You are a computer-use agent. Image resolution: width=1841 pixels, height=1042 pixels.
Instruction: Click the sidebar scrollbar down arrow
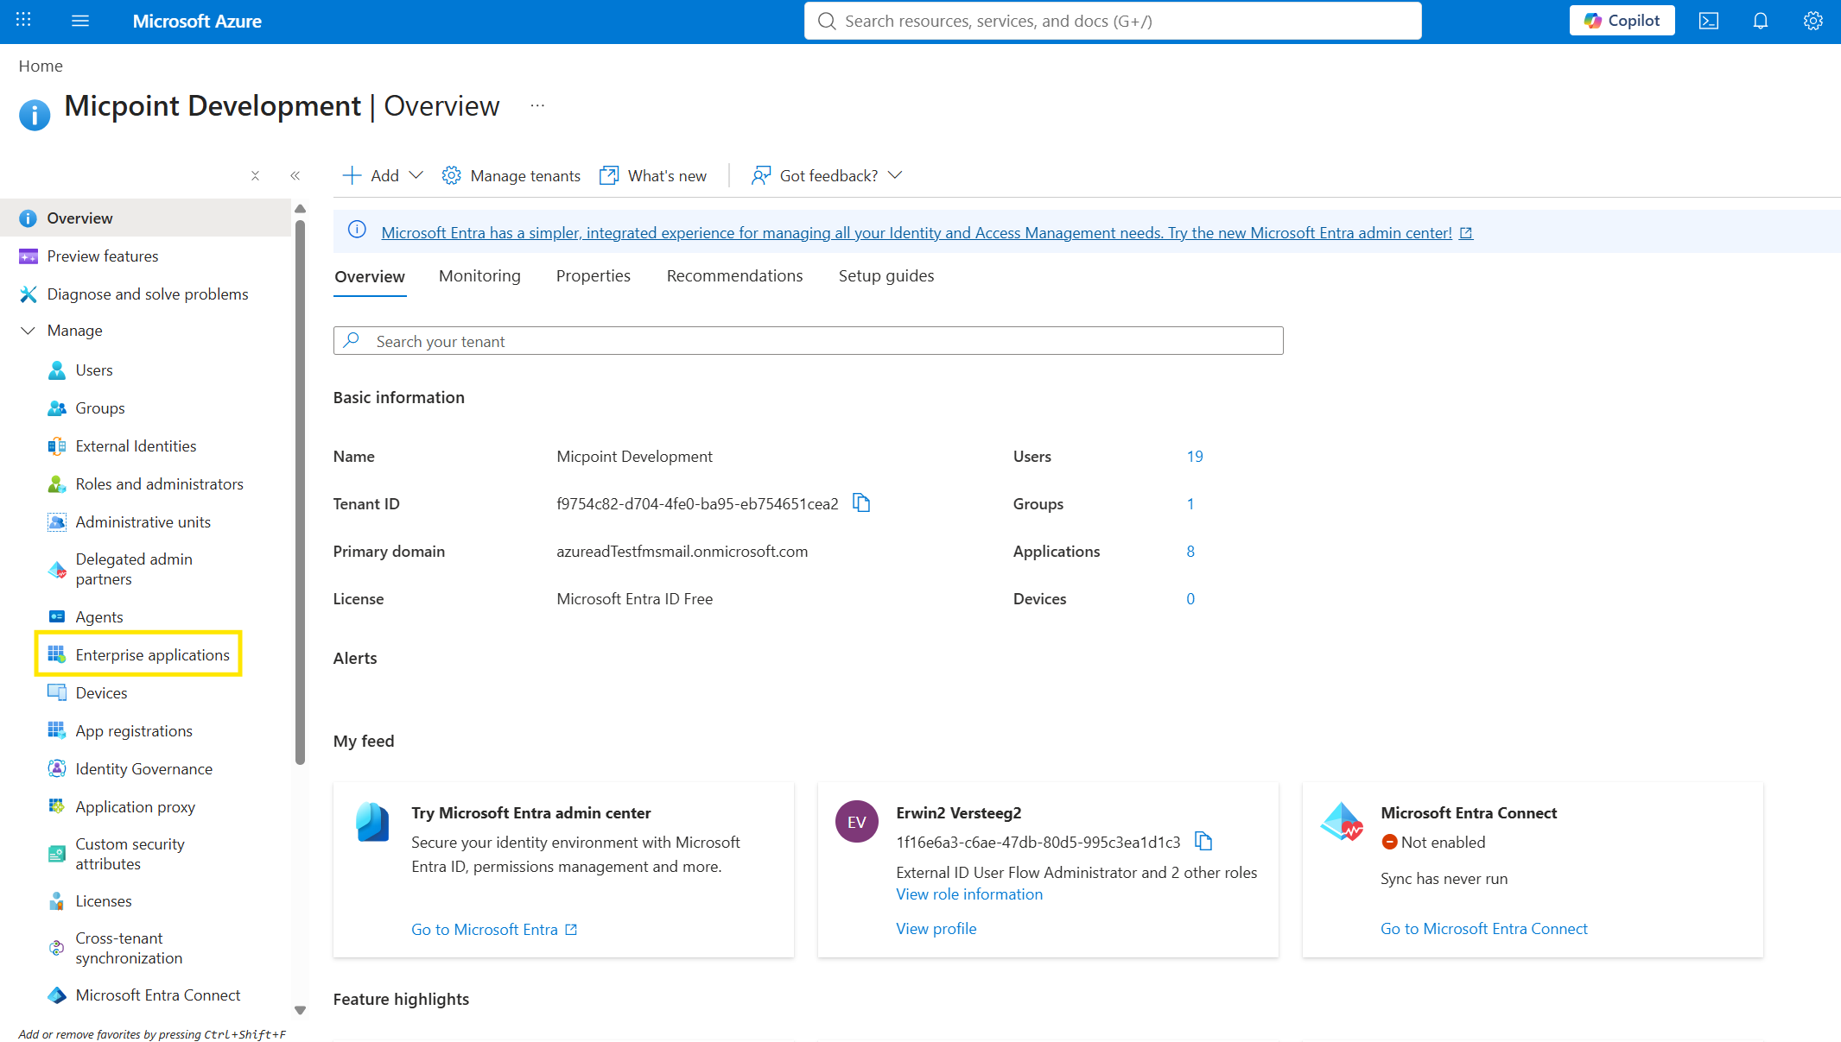pyautogui.click(x=300, y=1010)
